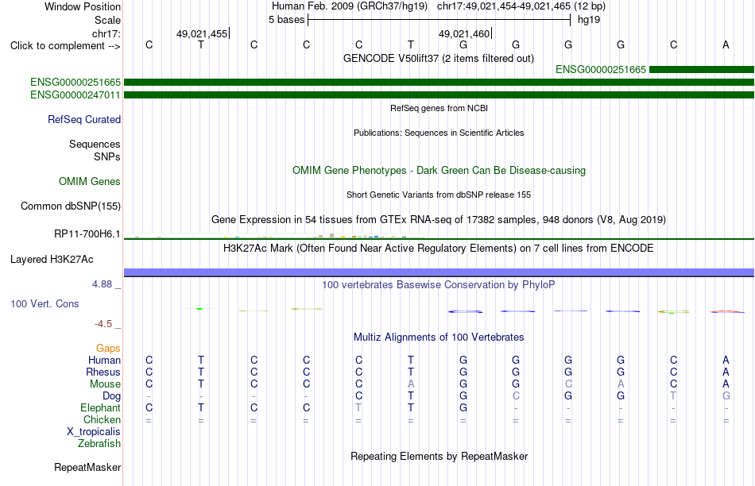This screenshot has height=486, width=755.
Task: Click the Layered H3K27Ac label
Action: (52, 260)
